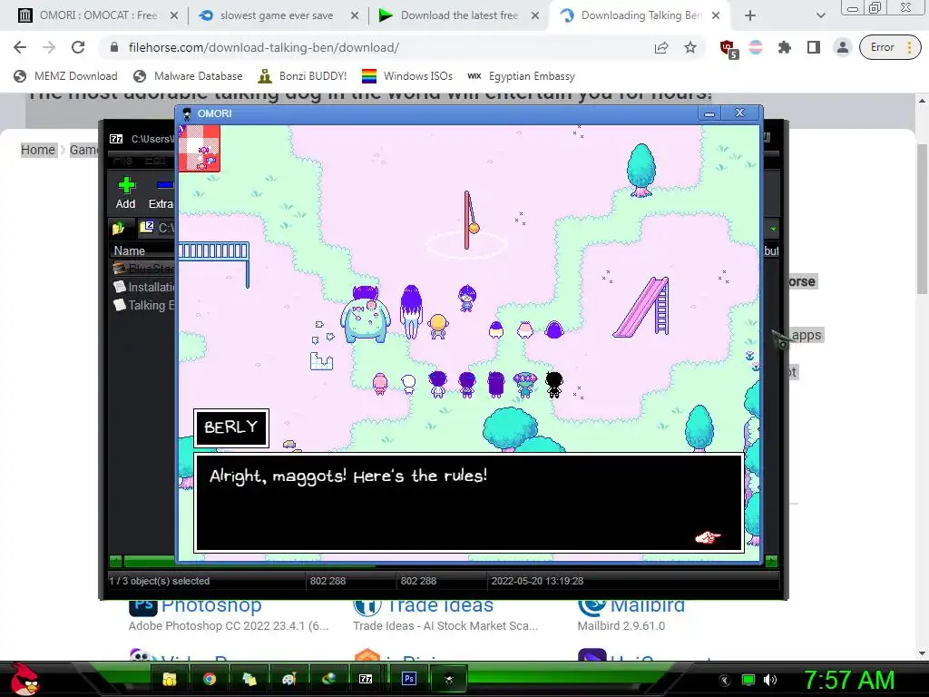Click the padlock site info icon
Viewport: 929px width, 697px height.
[114, 47]
